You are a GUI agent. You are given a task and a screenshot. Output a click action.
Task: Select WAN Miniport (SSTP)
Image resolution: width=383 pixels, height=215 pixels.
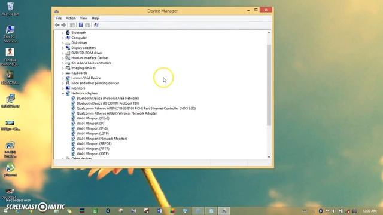(x=93, y=153)
